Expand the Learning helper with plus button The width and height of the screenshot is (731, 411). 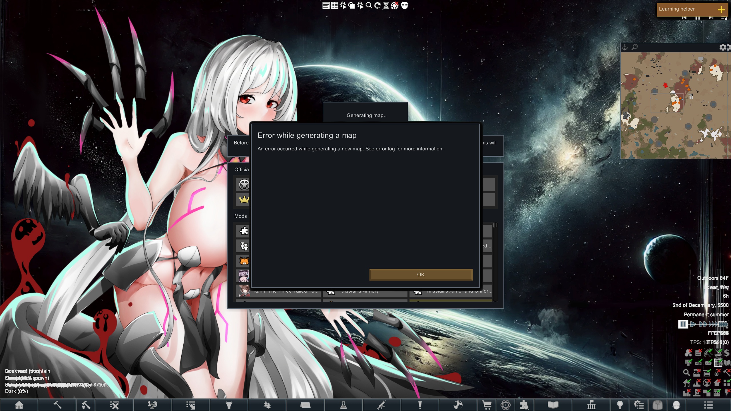(721, 9)
